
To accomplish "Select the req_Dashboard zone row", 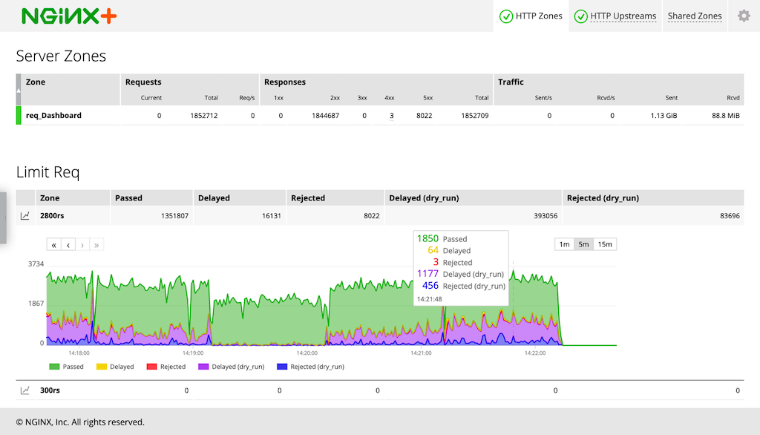I will click(53, 116).
